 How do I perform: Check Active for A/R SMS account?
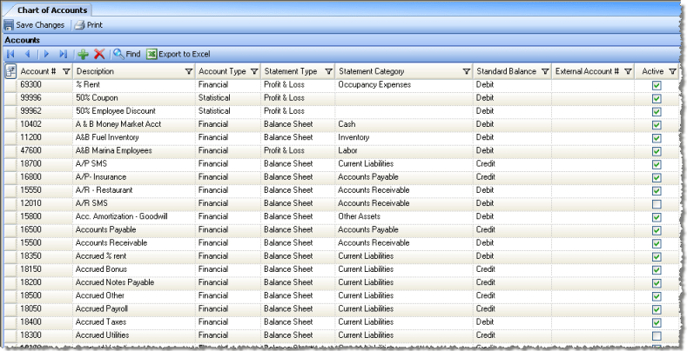pos(657,203)
